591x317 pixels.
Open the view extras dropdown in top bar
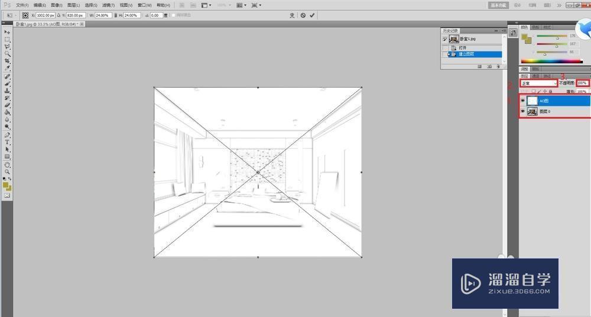pos(206,5)
